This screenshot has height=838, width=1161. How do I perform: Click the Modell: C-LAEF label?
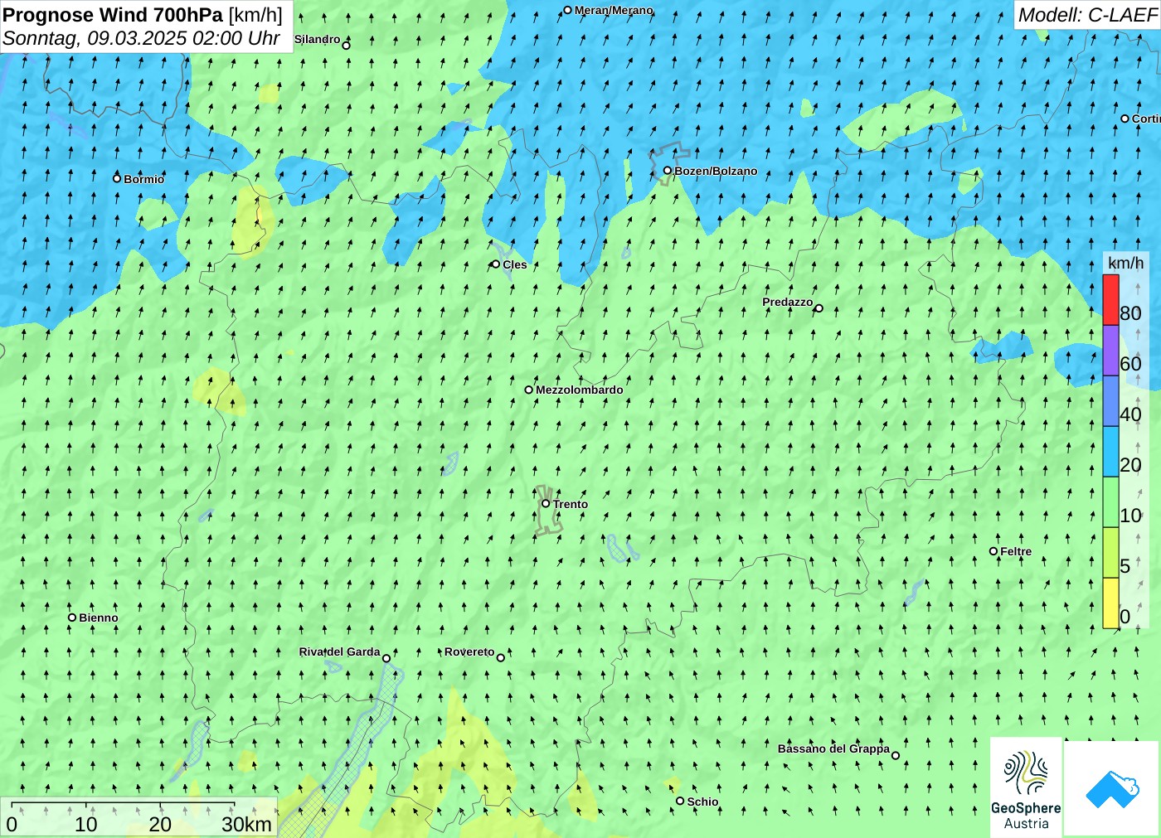(x=1087, y=15)
